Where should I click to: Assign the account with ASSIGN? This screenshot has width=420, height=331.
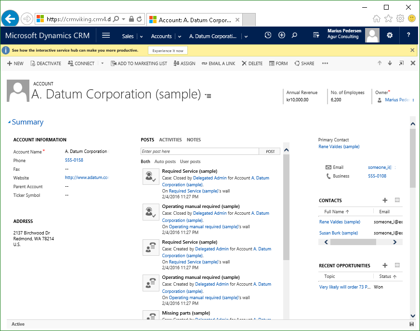click(184, 63)
